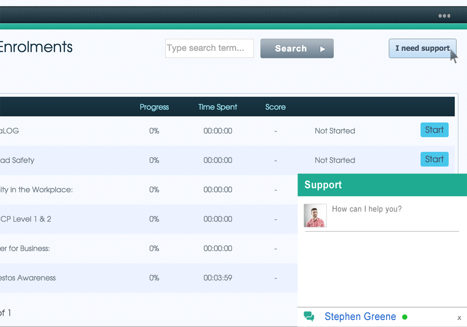Screen dimensions: 467x327
Task: Sort by Progress column header
Action: pos(154,107)
